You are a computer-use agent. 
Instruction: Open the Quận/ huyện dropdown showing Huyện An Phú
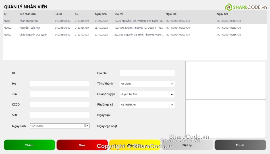coord(147,94)
